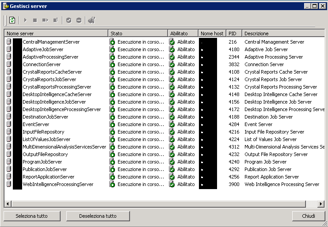The image size is (328, 227).
Task: Click the running status icon for ListOfValuesJobServer
Action: click(112, 139)
